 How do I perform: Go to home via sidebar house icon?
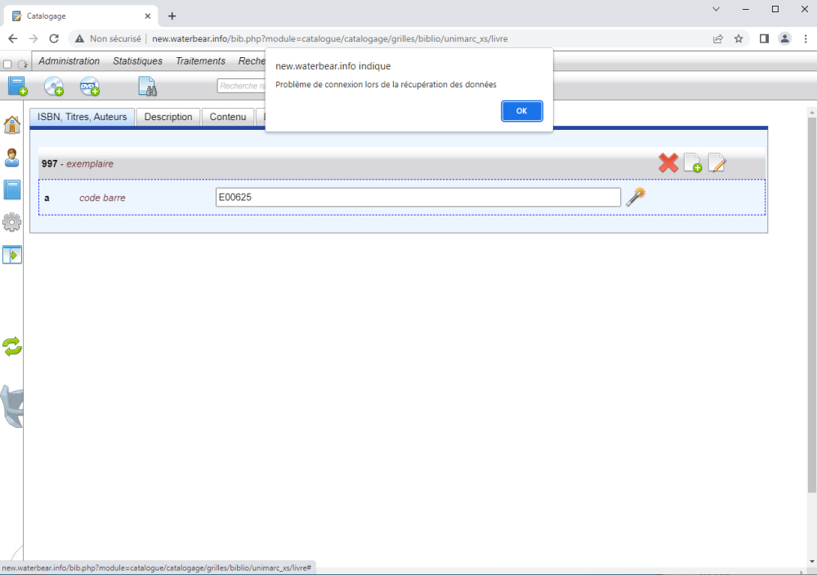click(x=12, y=125)
